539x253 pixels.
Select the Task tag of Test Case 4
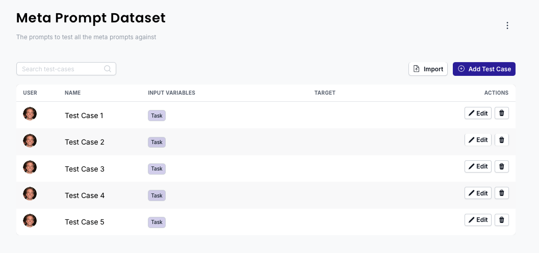(157, 195)
